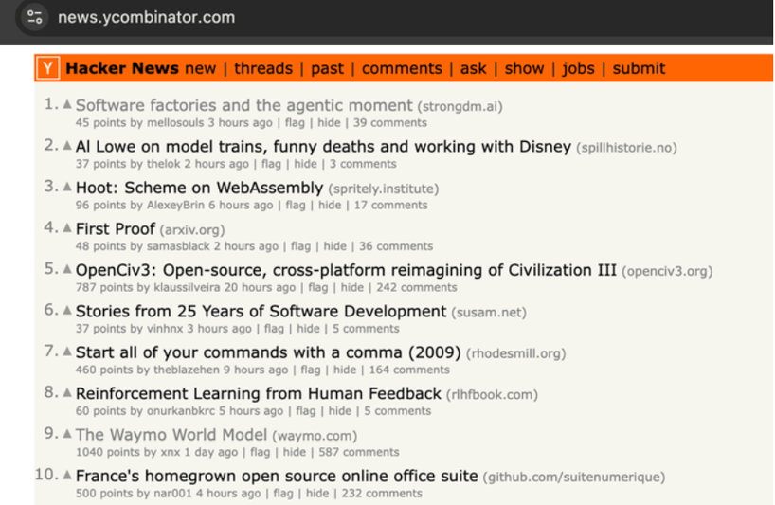Viewport: 775px width, 505px height.
Task: Go to the new stories page
Action: 200,68
